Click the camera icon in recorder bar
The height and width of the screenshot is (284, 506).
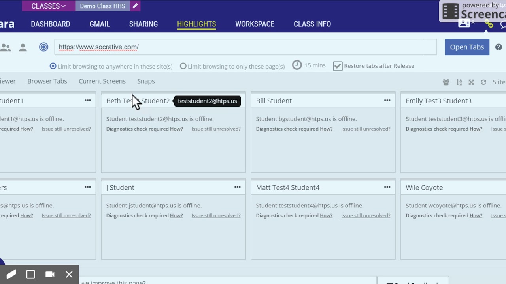[50, 275]
